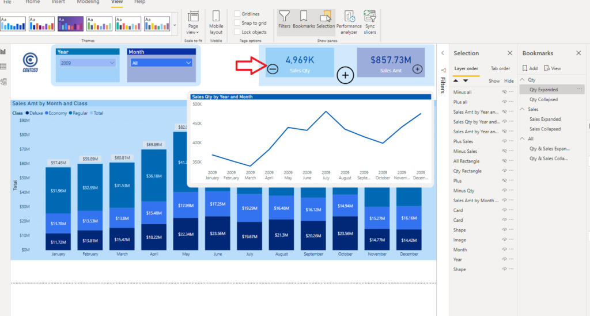Open the Report view in left sidebar

click(3, 52)
